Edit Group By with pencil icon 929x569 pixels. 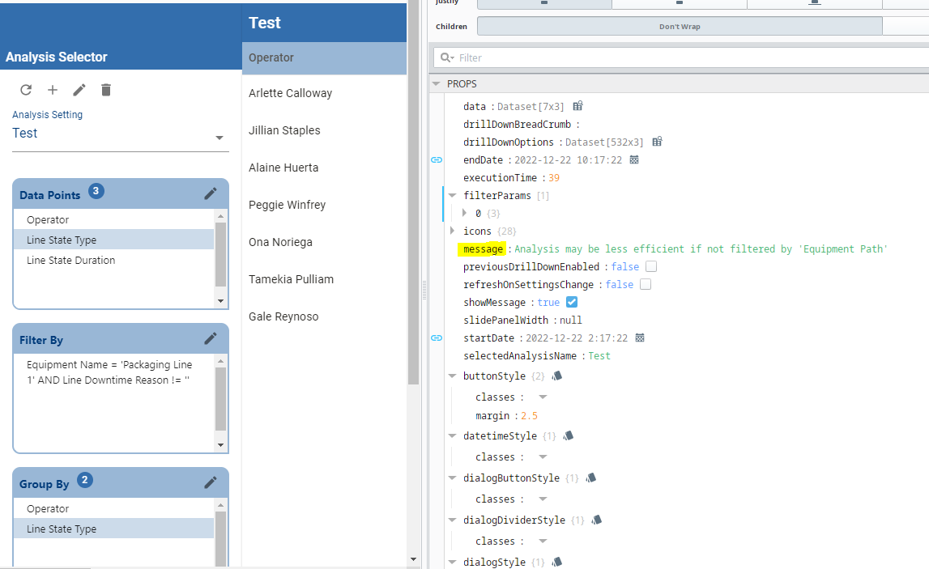[211, 482]
